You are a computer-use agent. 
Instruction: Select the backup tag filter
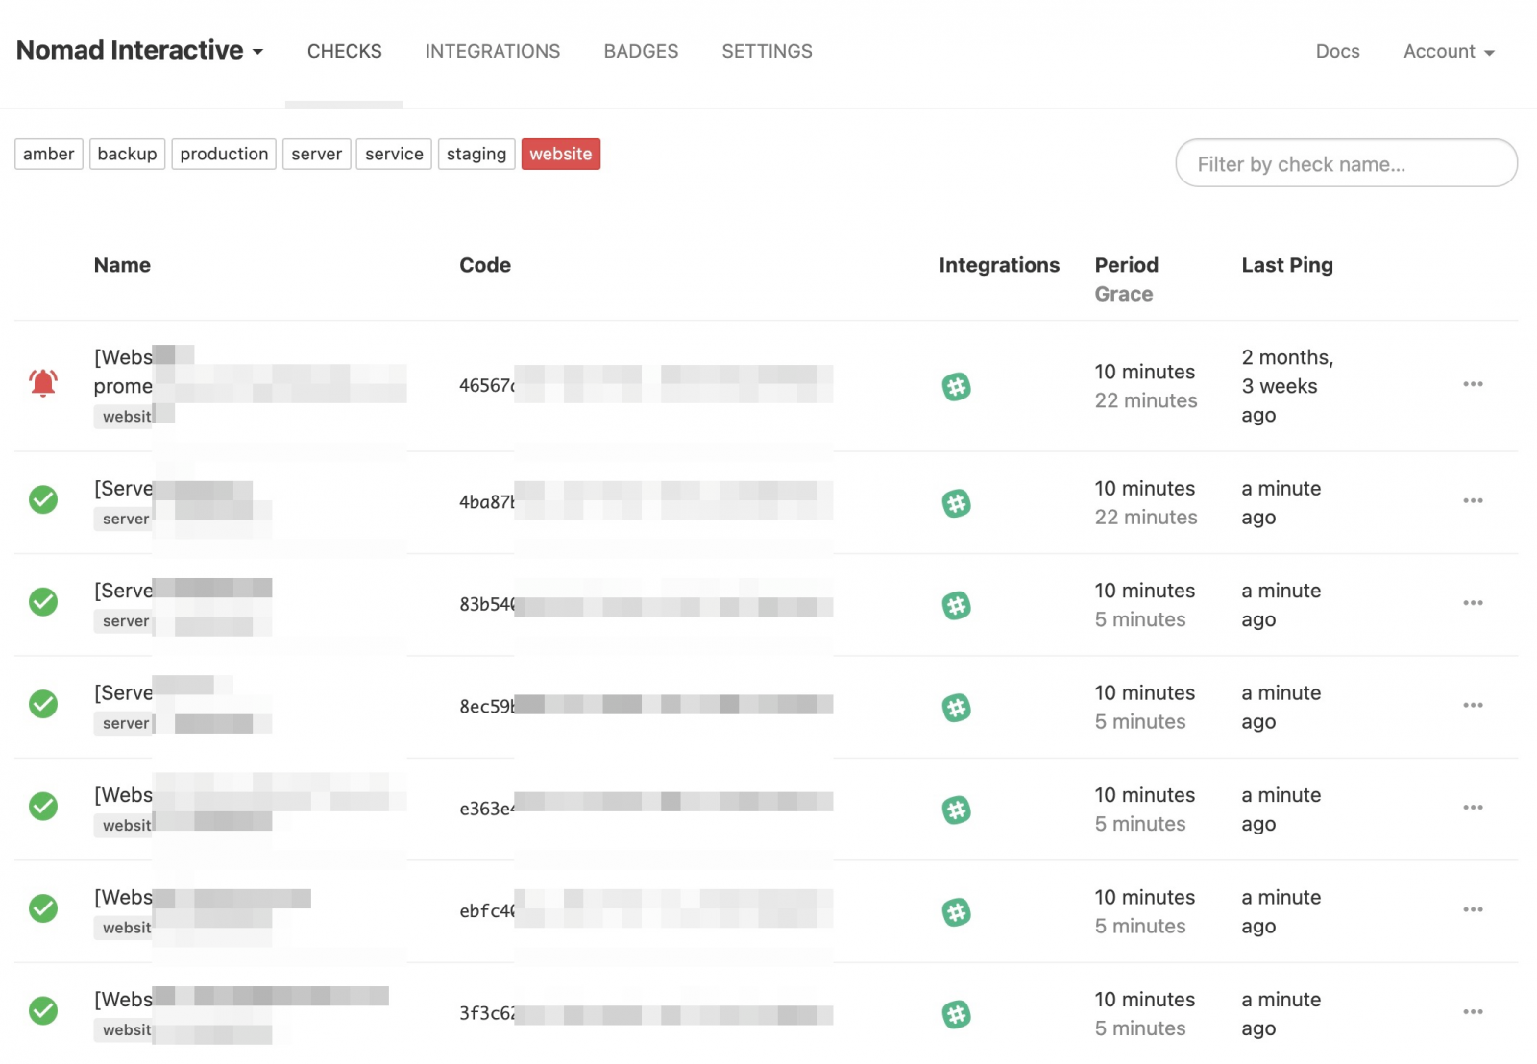(x=127, y=155)
